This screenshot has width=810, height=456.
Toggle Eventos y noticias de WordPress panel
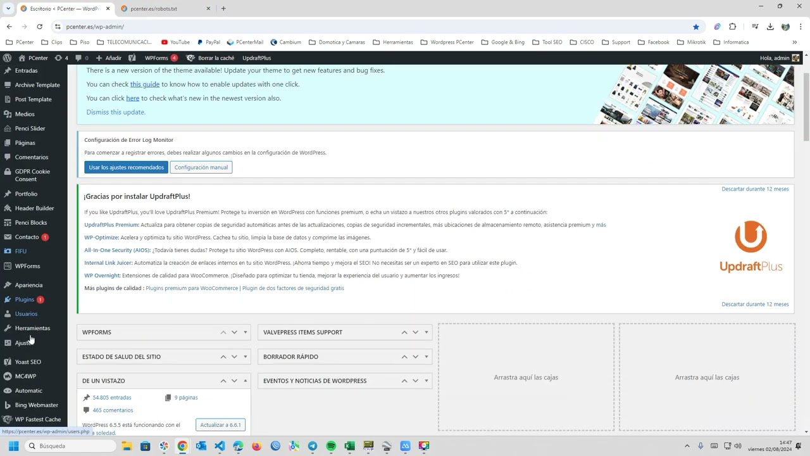point(427,381)
